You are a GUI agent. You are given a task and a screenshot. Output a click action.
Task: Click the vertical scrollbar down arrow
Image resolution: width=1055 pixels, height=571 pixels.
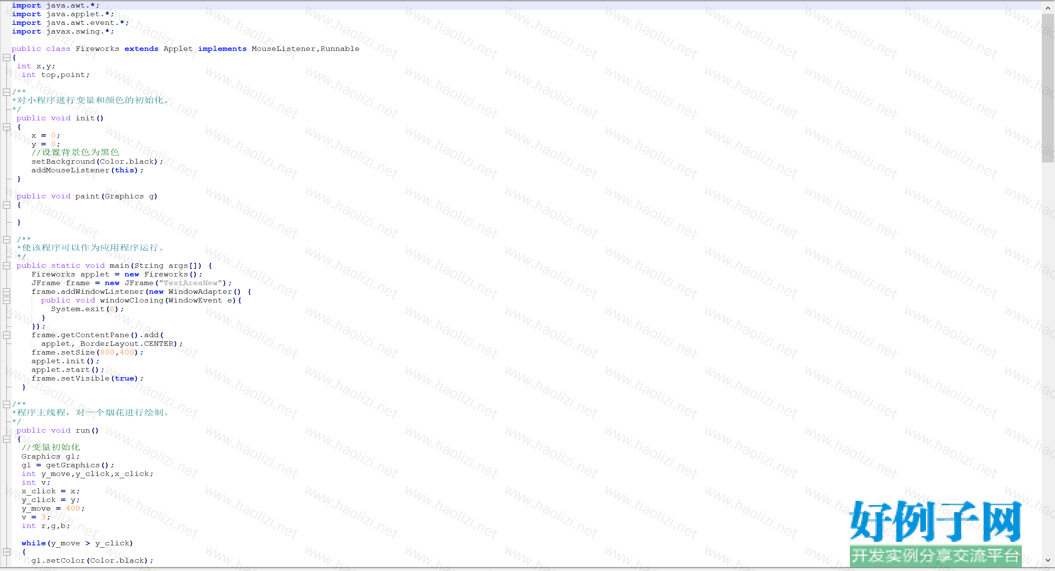(x=1047, y=560)
